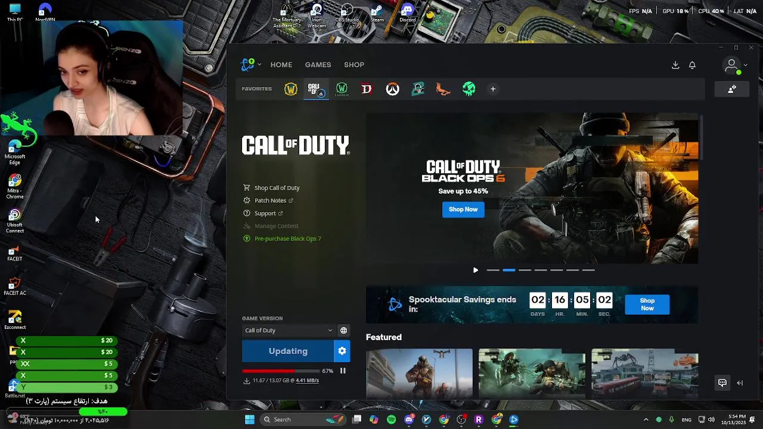Viewport: 763px width, 429px height.
Task: Select the active second carousel indicator
Action: pos(509,270)
